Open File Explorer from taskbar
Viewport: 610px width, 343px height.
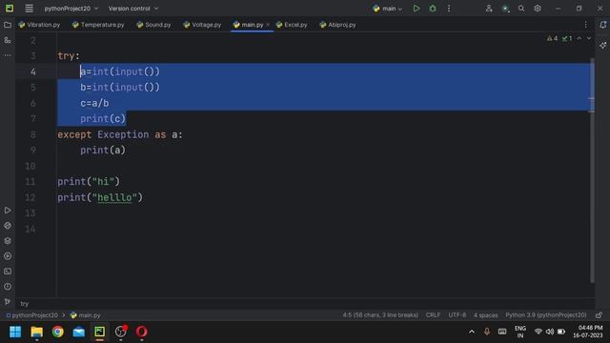(36, 332)
